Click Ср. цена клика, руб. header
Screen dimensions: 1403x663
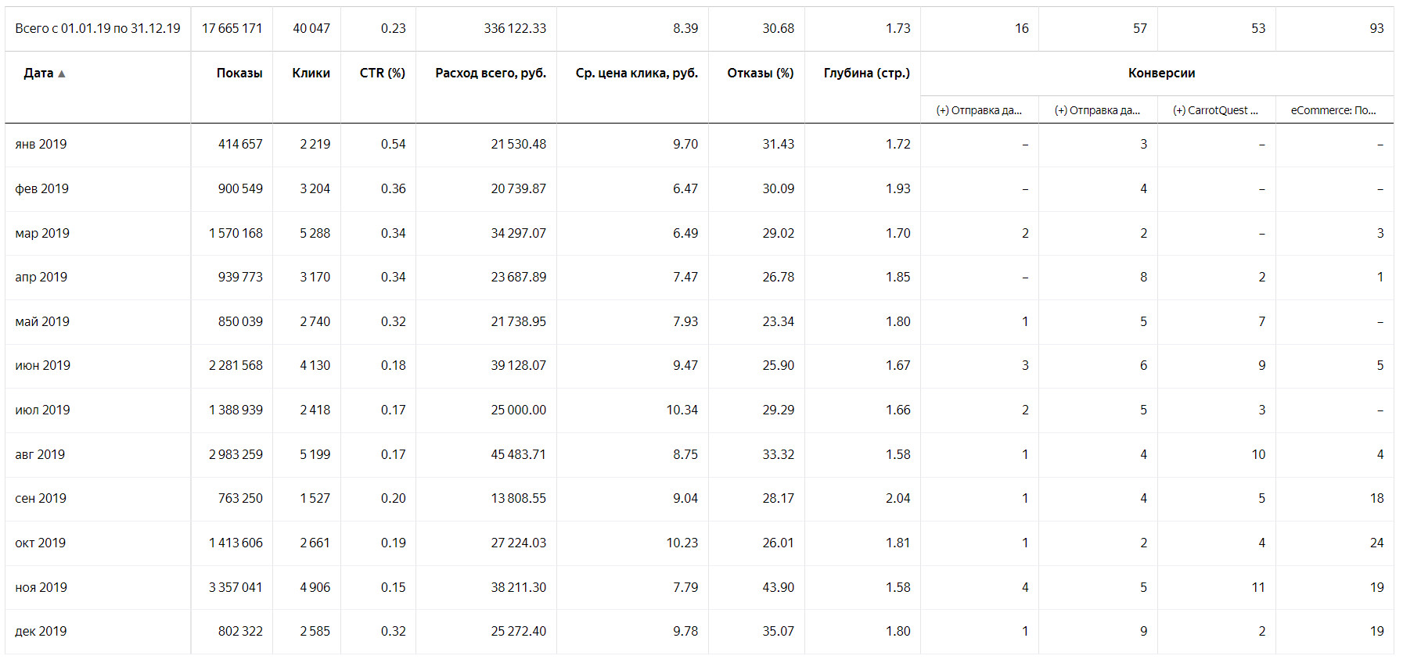636,73
